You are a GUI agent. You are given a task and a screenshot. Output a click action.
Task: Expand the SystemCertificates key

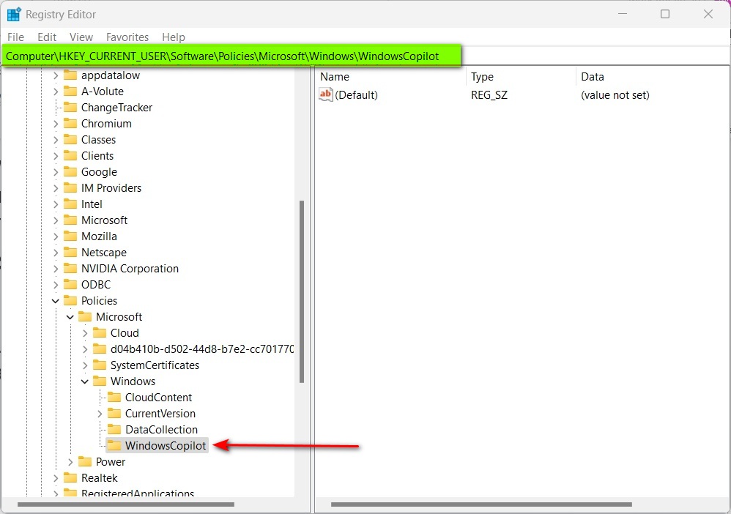point(84,365)
